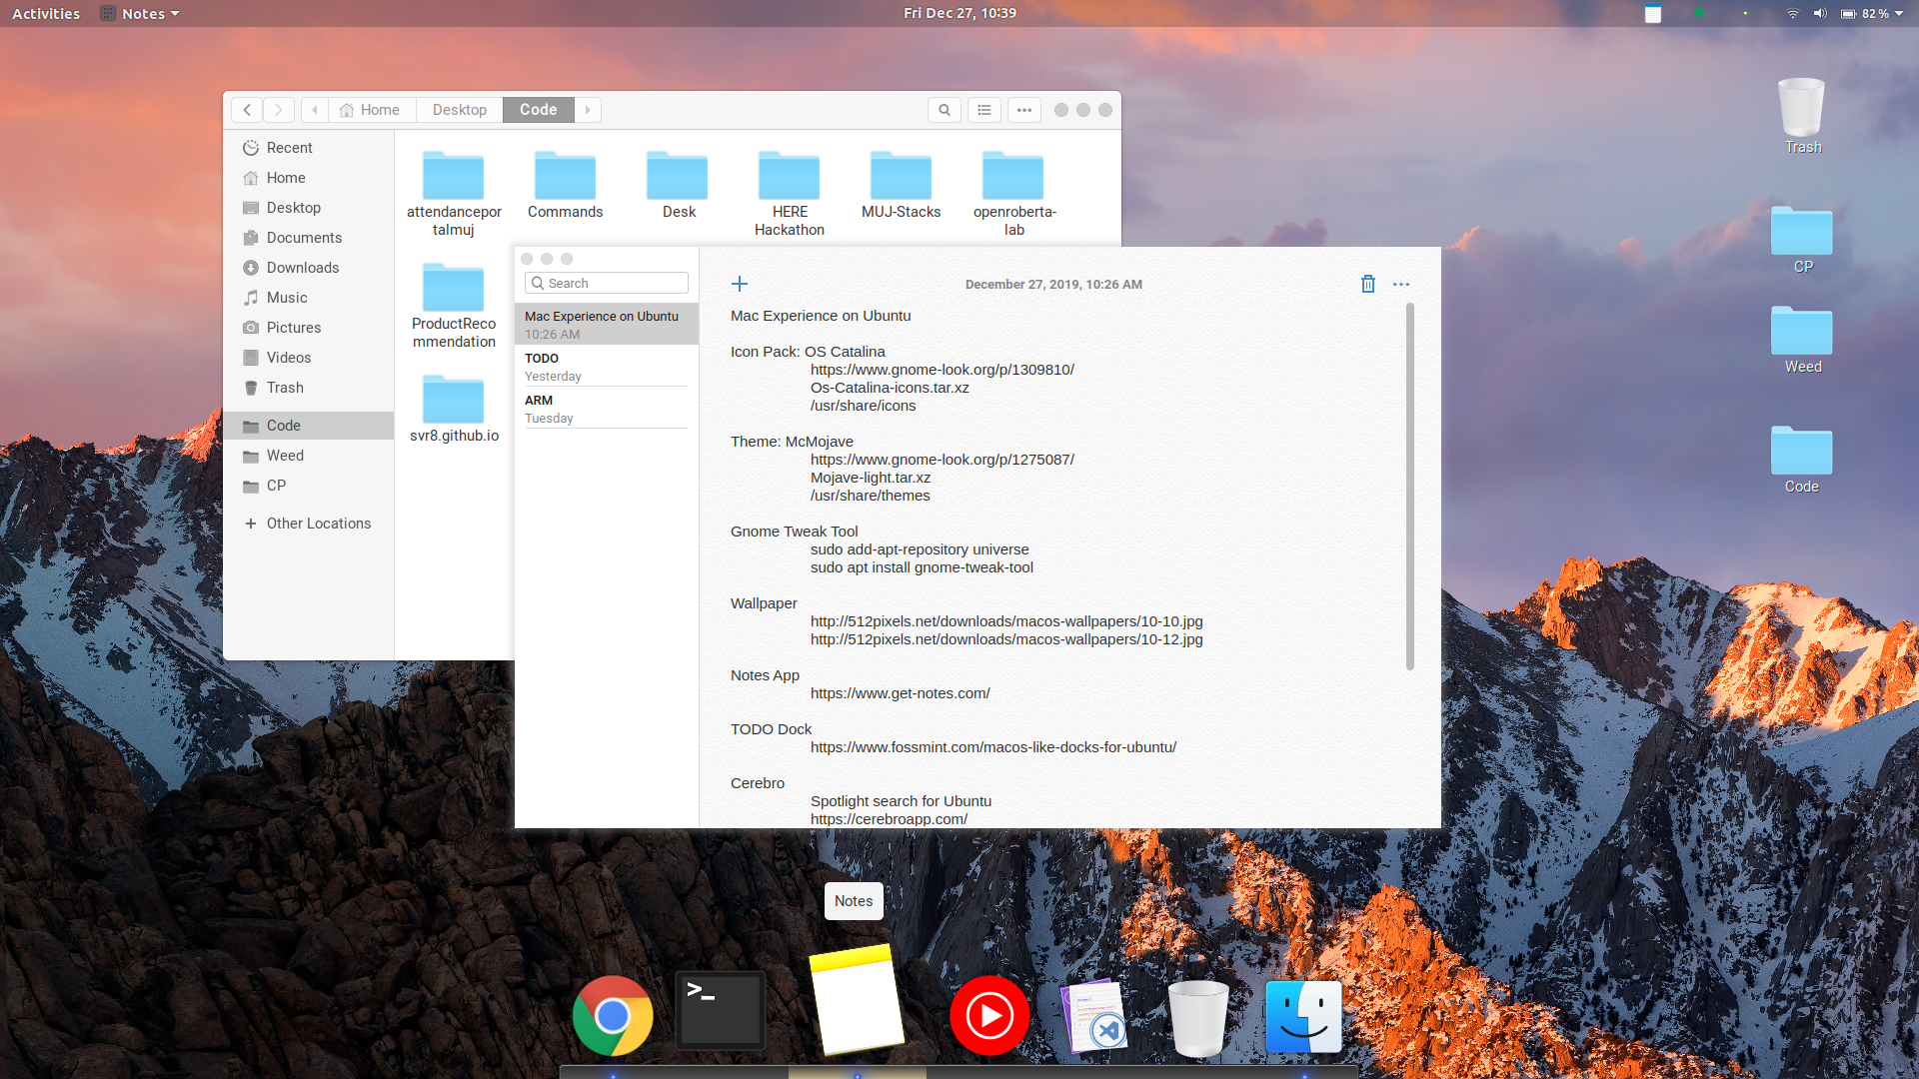Open Other Locations in sidebar
This screenshot has width=1919, height=1079.
318,524
